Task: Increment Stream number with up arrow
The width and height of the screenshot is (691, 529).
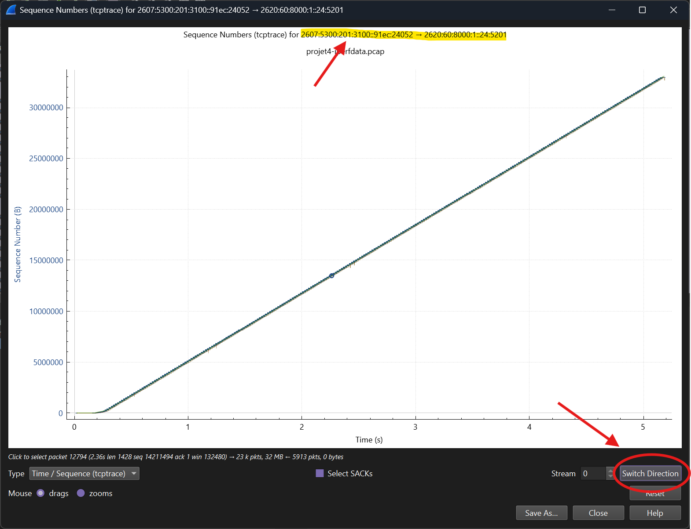Action: [610, 471]
